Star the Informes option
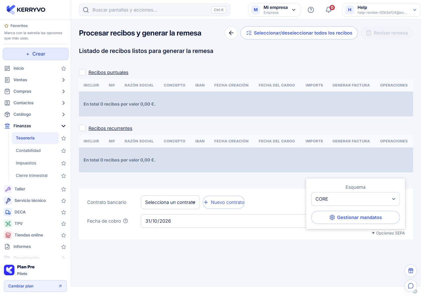The height and width of the screenshot is (296, 421). click(64, 247)
